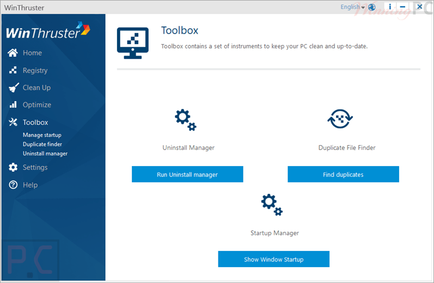The image size is (434, 283).
Task: Click the Settings gear icon in sidebar
Action: pos(13,167)
